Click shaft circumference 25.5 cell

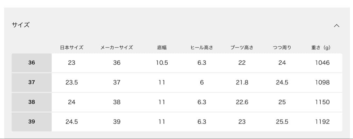282,122
